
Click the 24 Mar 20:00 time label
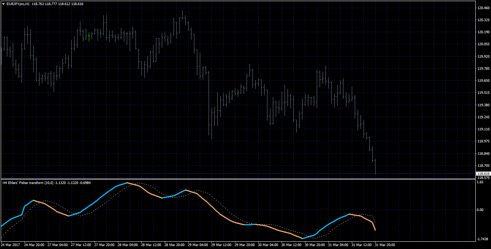pyautogui.click(x=34, y=245)
